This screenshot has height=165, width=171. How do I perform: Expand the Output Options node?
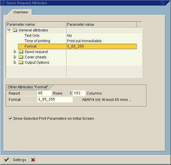[15, 62]
